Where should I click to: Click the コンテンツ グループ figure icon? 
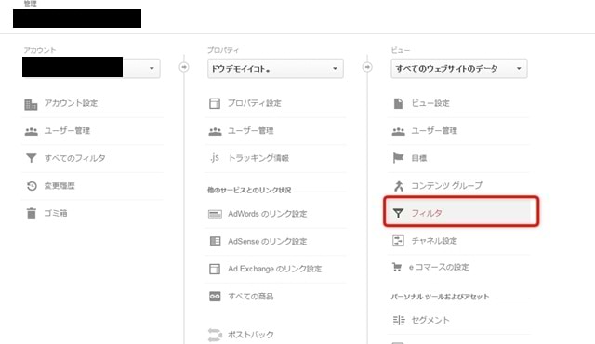coord(398,186)
